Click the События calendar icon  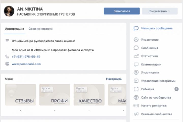(x=136, y=89)
